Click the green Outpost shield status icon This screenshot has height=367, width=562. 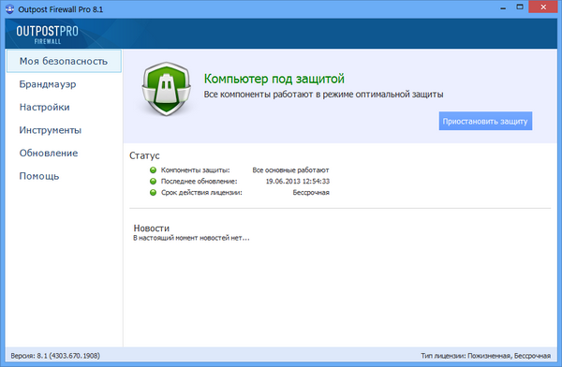166,89
